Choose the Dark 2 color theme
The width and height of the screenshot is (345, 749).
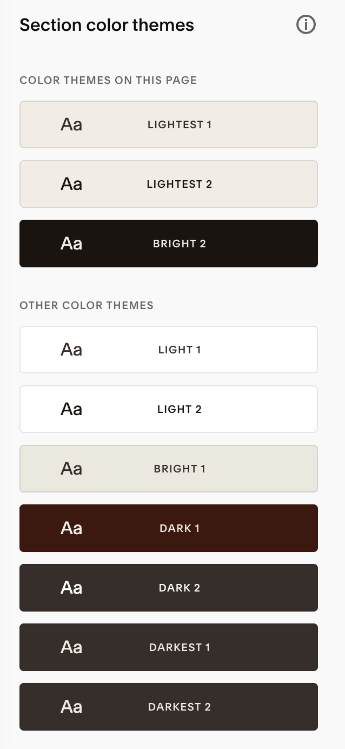point(169,588)
